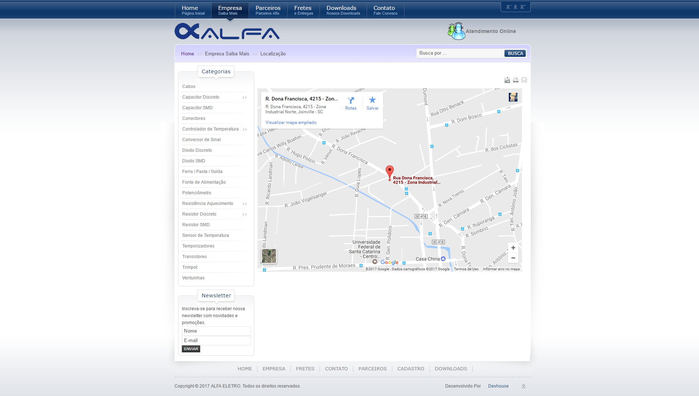
Task: Select Ventuinhas category
Action: point(193,278)
